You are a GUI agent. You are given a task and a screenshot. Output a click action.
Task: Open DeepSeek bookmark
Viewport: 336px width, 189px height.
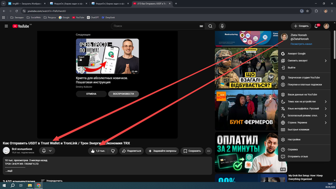pyautogui.click(x=108, y=17)
